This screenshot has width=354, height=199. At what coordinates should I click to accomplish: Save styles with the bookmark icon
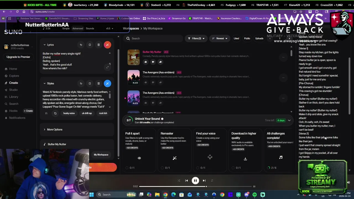click(x=90, y=83)
